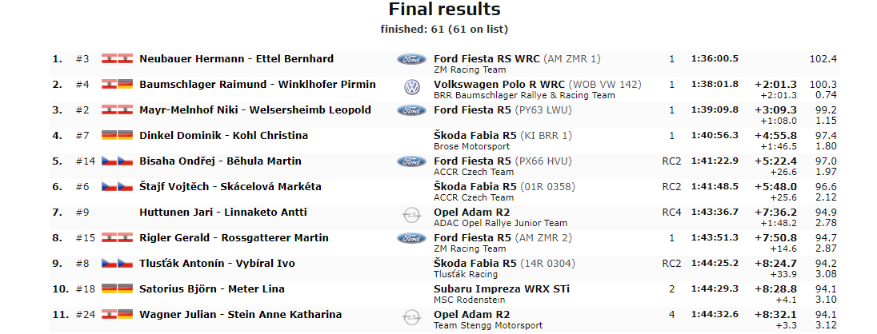Screen dimensions: 877x334
Task: Select Huttunen Jari - Linnaketo Antti crew
Action: point(222,213)
